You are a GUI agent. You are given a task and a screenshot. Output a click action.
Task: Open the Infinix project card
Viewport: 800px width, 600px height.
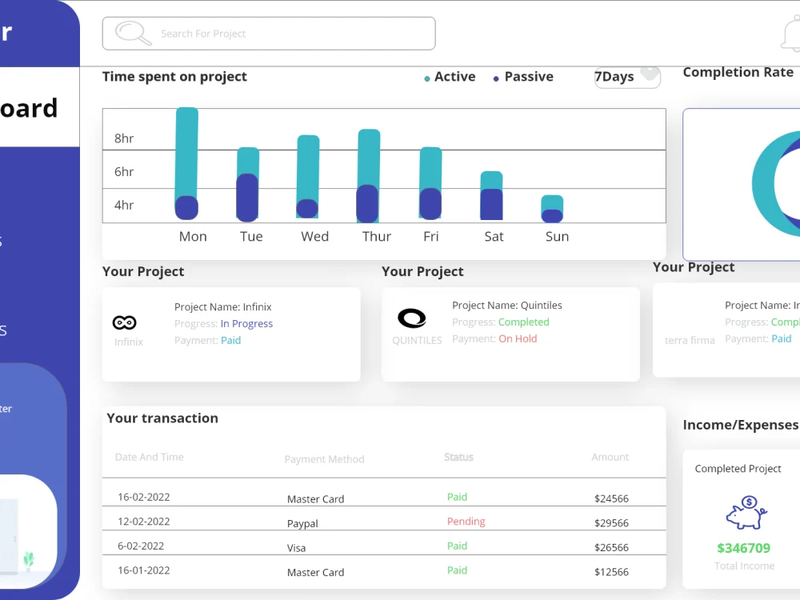point(231,334)
